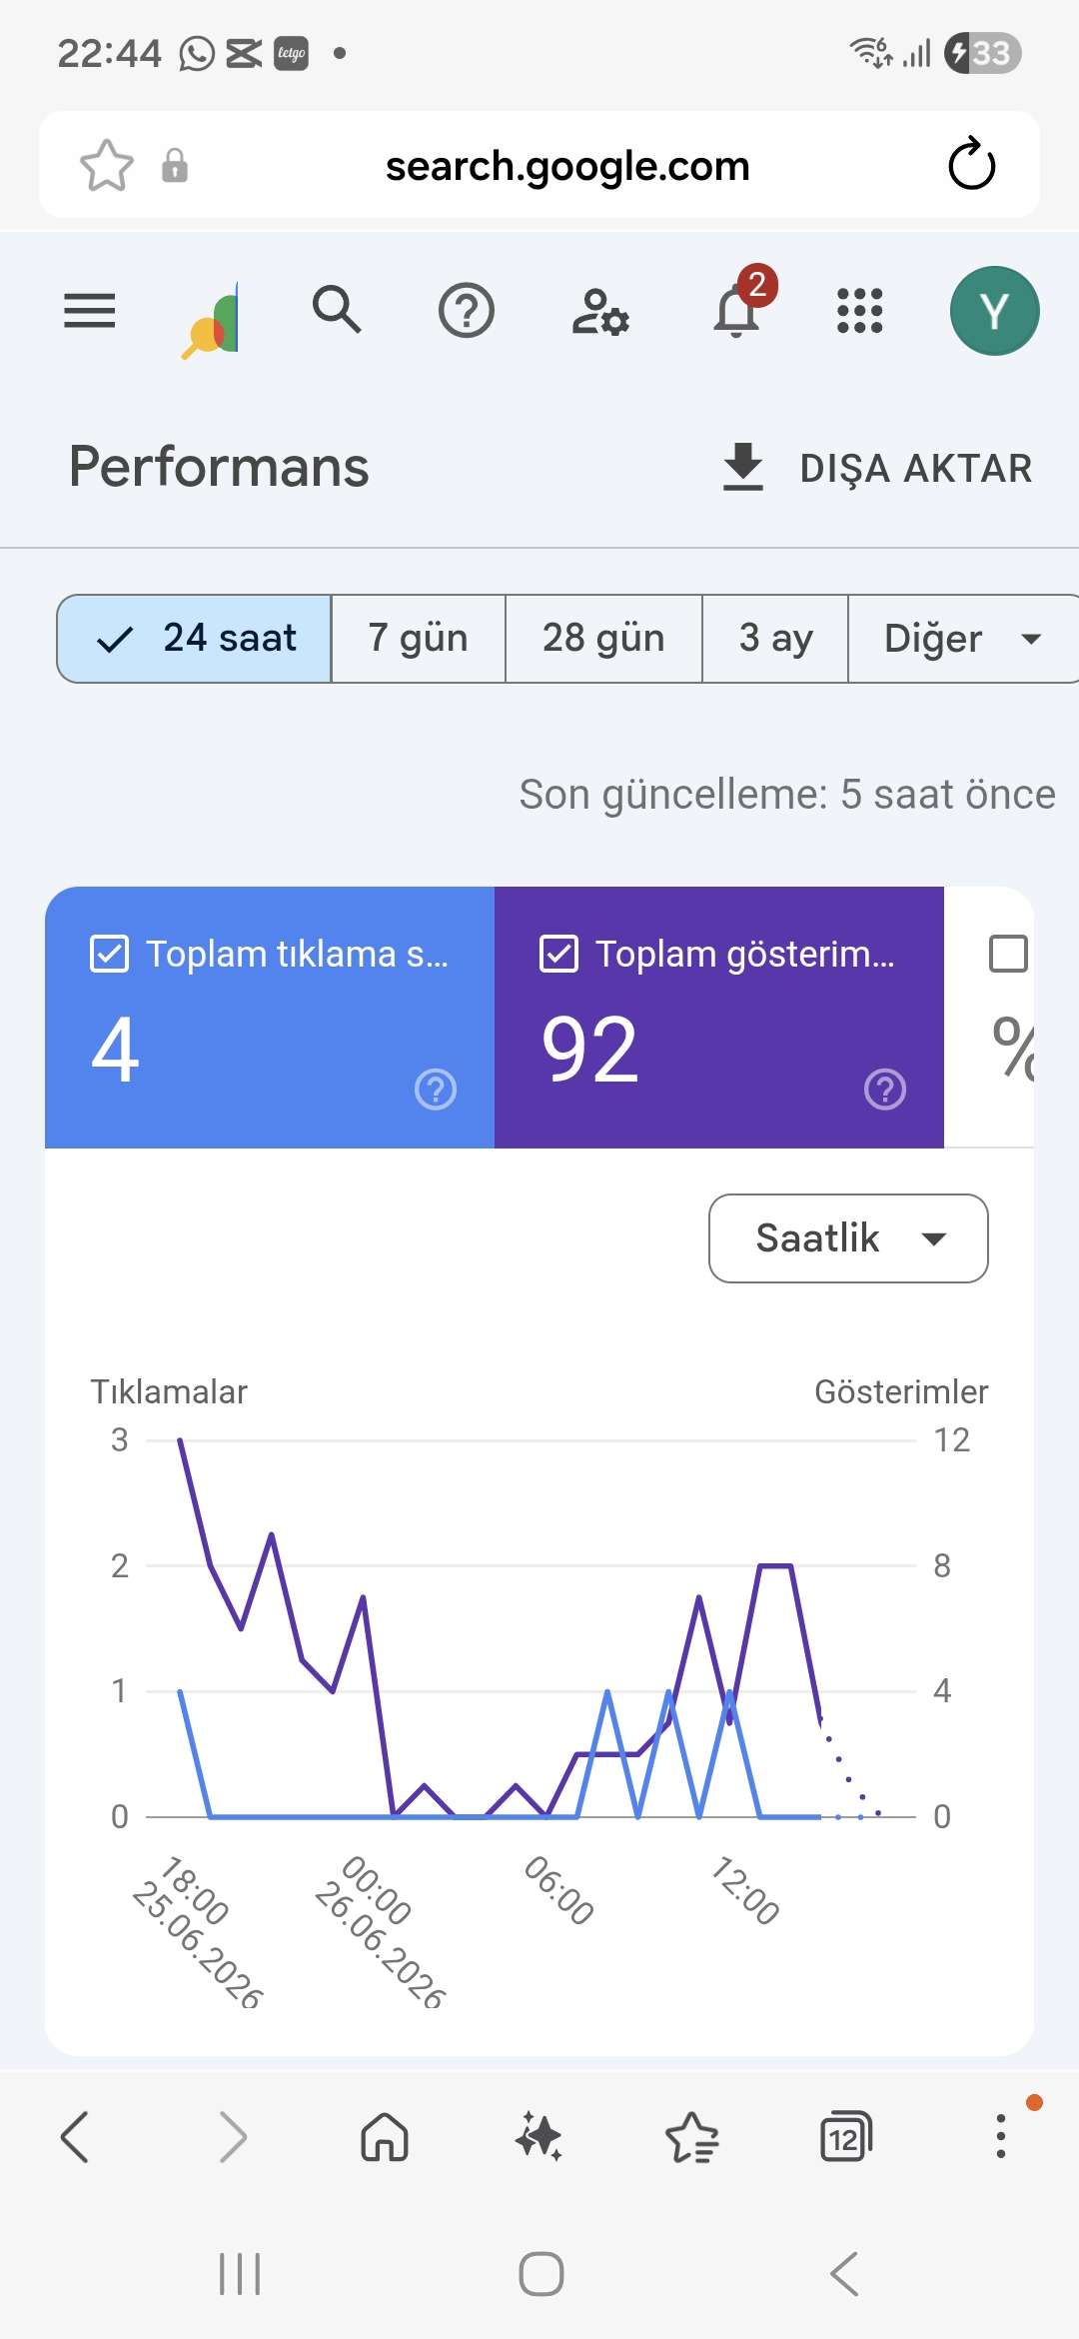Image resolution: width=1079 pixels, height=2339 pixels.
Task: Click the DIŞA AKTAR export button
Action: [x=877, y=468]
